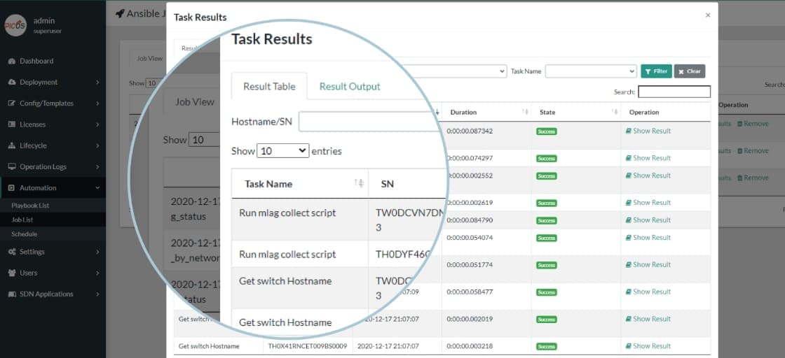785x358 pixels.
Task: Click the Task Results Search field
Action: coord(674,92)
